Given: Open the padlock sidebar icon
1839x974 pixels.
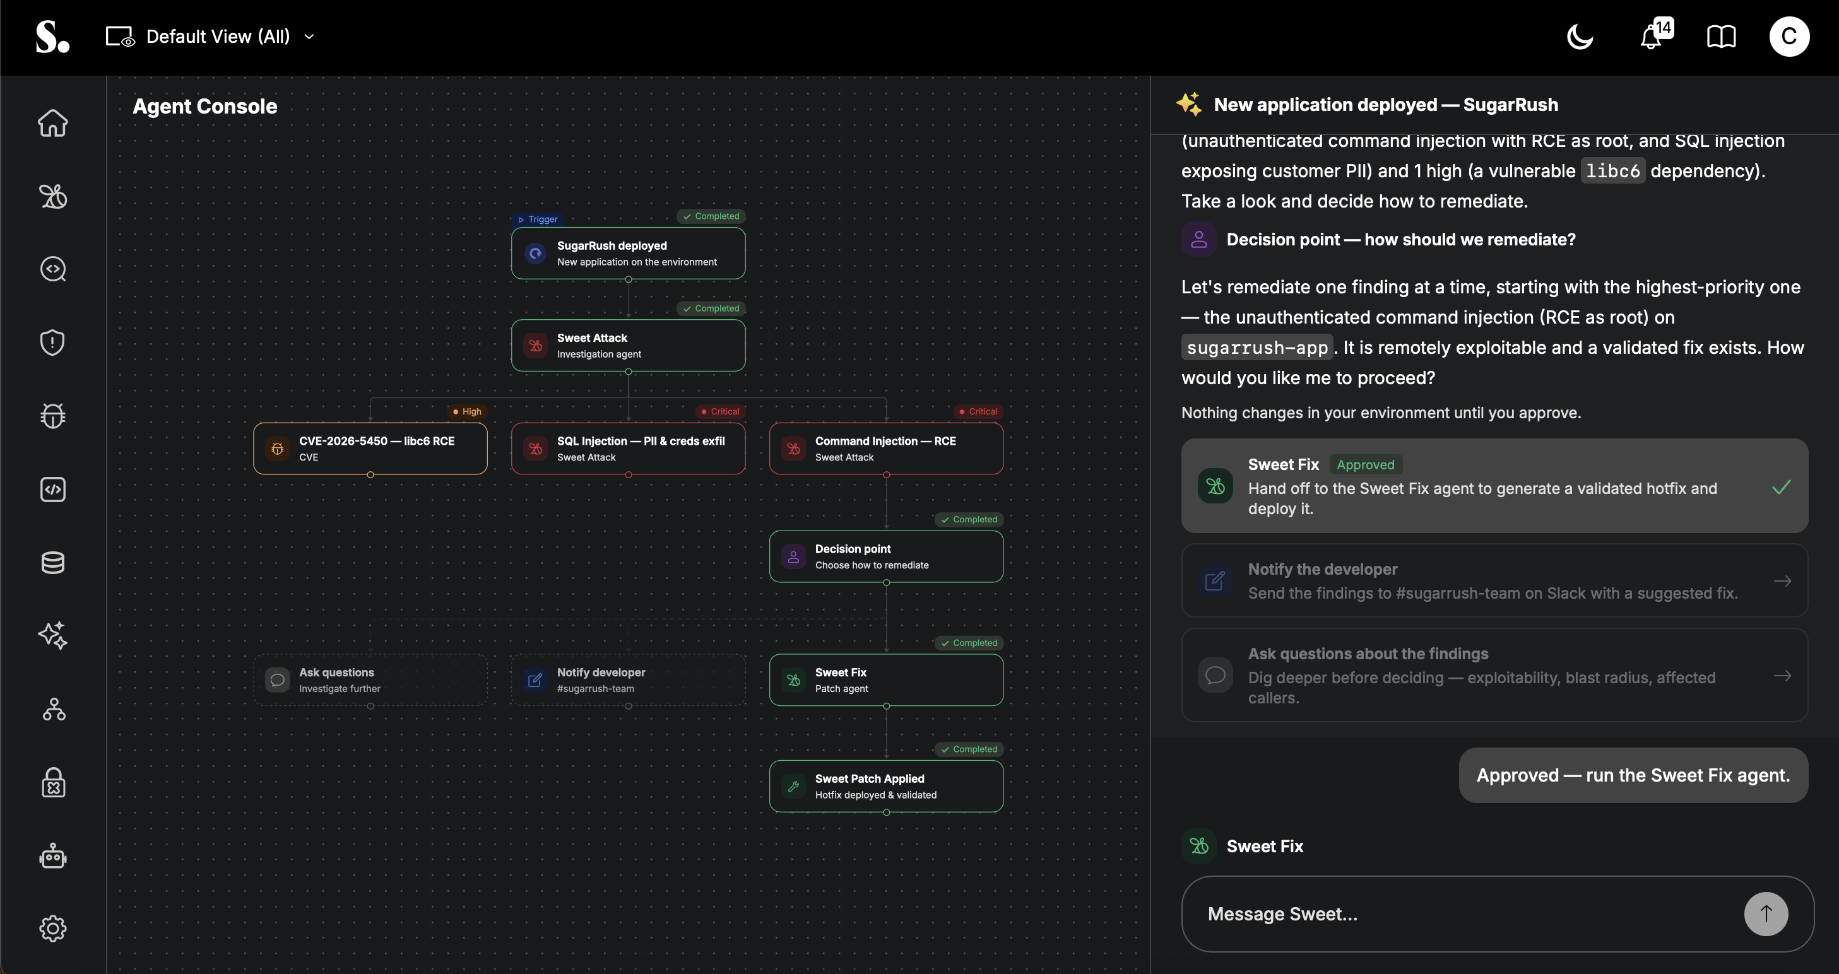Looking at the screenshot, I should [53, 782].
